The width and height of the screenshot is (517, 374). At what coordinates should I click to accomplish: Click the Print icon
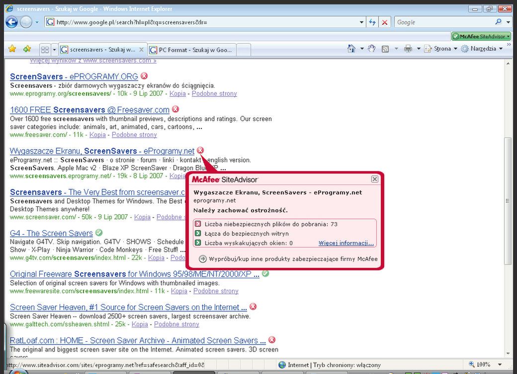(x=408, y=49)
